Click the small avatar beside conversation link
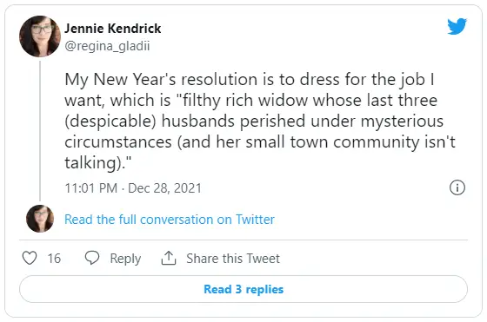Viewport: 487px width, 322px height. pyautogui.click(x=40, y=219)
